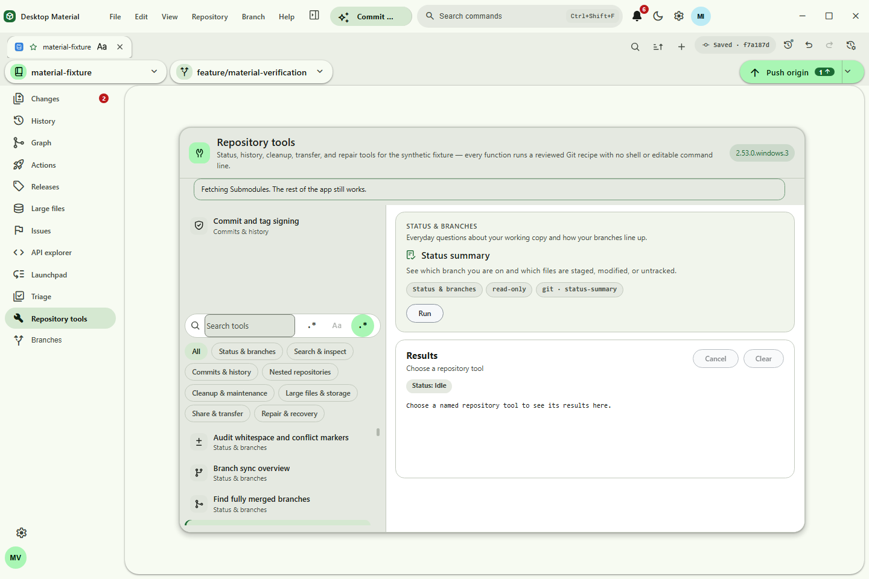Filter by Nested repositories chip
This screenshot has width=869, height=579.
(300, 372)
